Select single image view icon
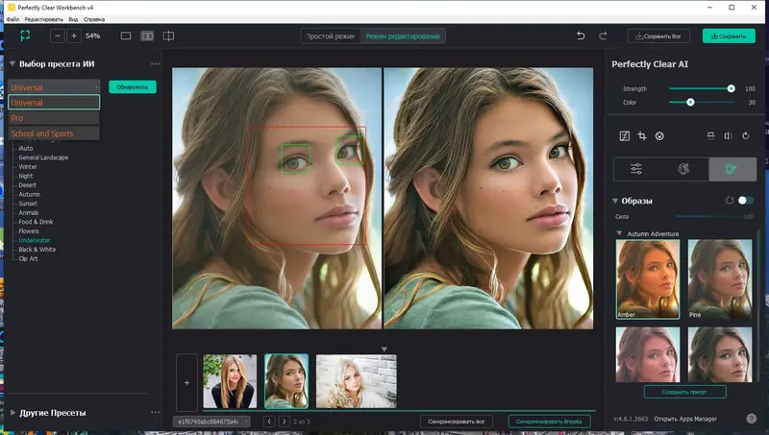 [x=126, y=36]
